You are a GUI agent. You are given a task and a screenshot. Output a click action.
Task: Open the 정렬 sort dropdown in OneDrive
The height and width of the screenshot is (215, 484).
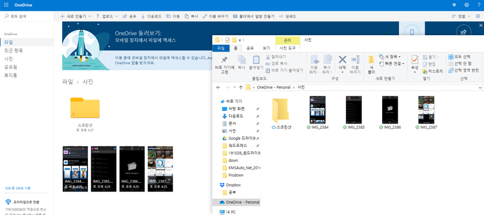point(461,16)
